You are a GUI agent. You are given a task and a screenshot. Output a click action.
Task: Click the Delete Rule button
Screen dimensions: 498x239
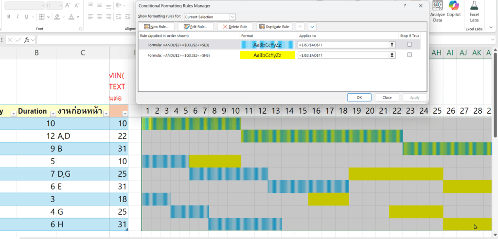[235, 27]
